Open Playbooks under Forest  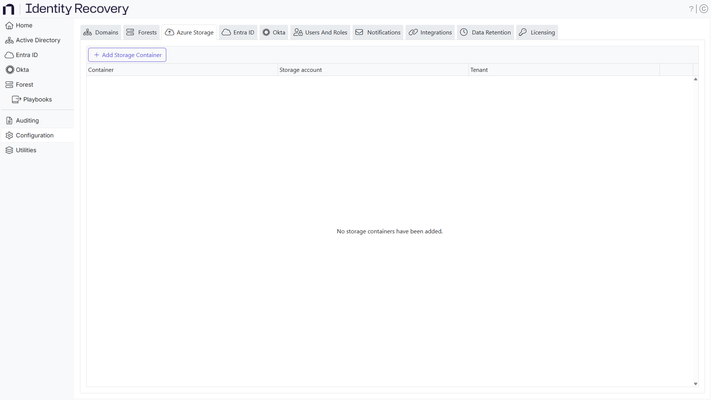click(x=37, y=99)
